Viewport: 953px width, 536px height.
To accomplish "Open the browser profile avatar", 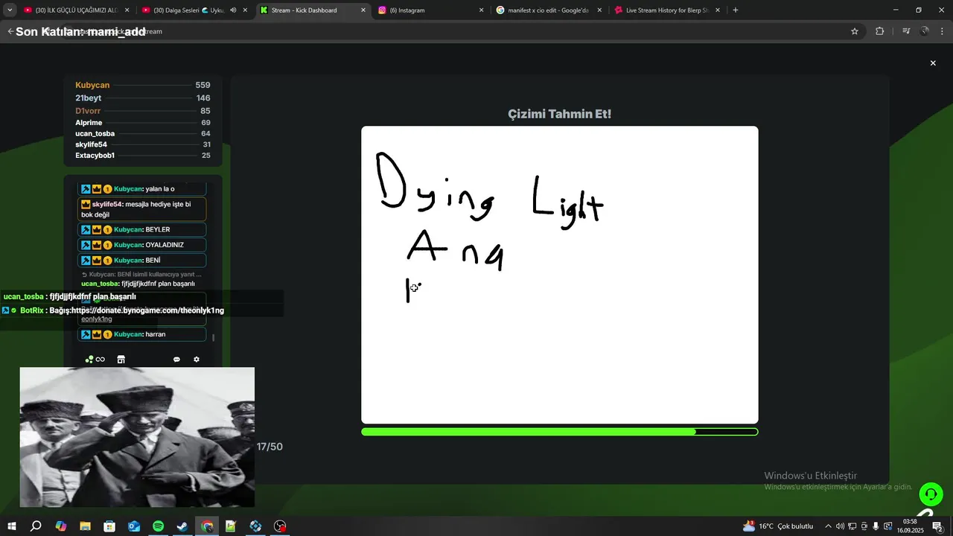I will click(x=925, y=31).
